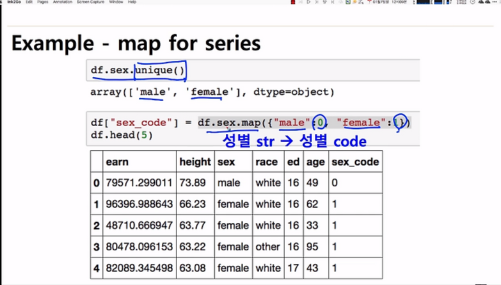Screen dimensions: 501x285
Task: Click earn value 82089.345498
Action: [x=139, y=268]
